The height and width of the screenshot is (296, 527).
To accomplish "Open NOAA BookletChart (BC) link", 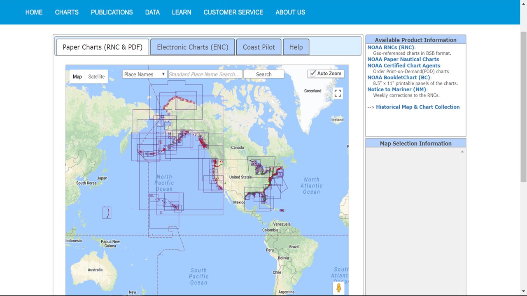I will (x=399, y=77).
